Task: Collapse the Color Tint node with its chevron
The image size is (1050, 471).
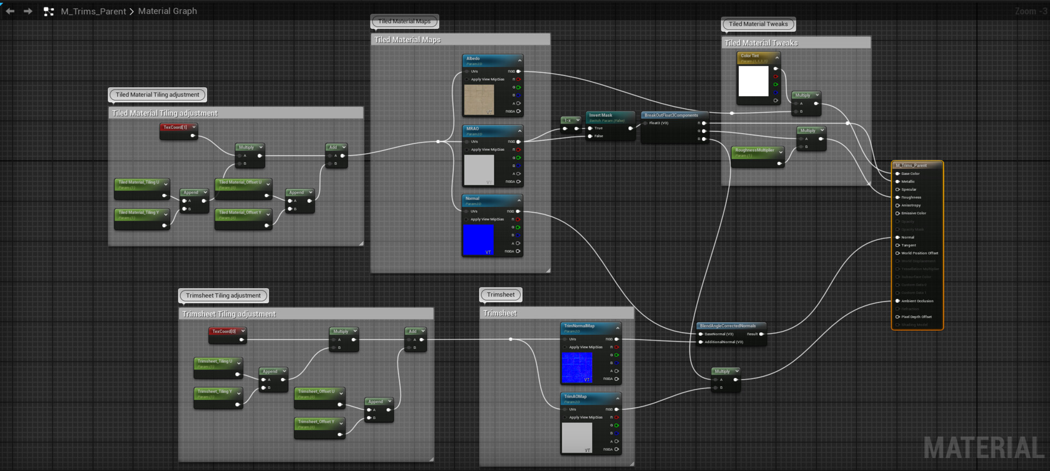Action: coord(777,57)
